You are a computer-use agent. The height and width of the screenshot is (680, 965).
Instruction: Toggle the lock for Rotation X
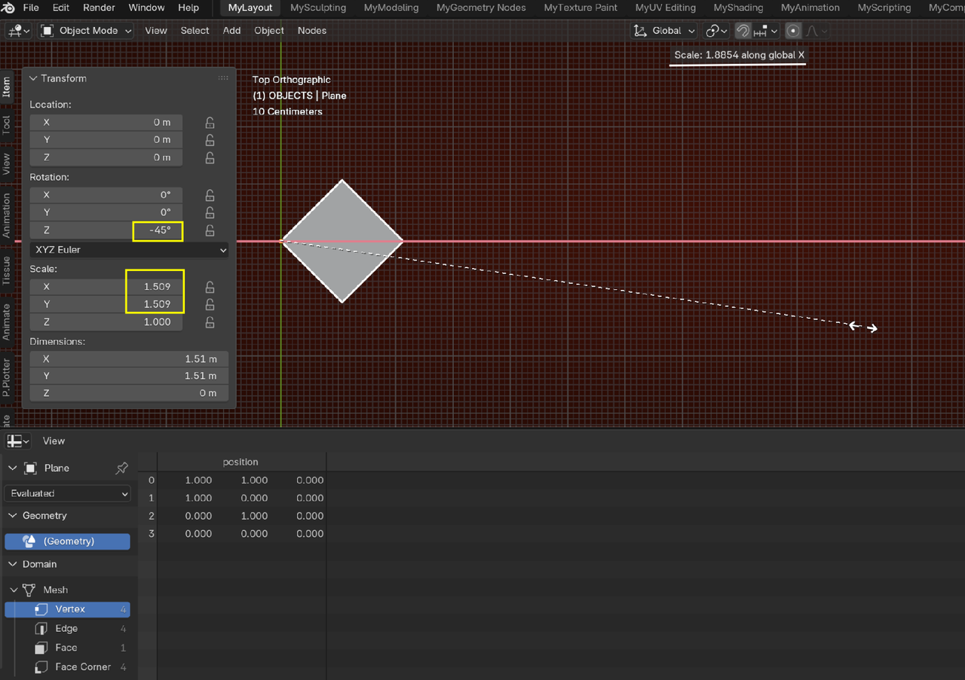[x=210, y=195]
